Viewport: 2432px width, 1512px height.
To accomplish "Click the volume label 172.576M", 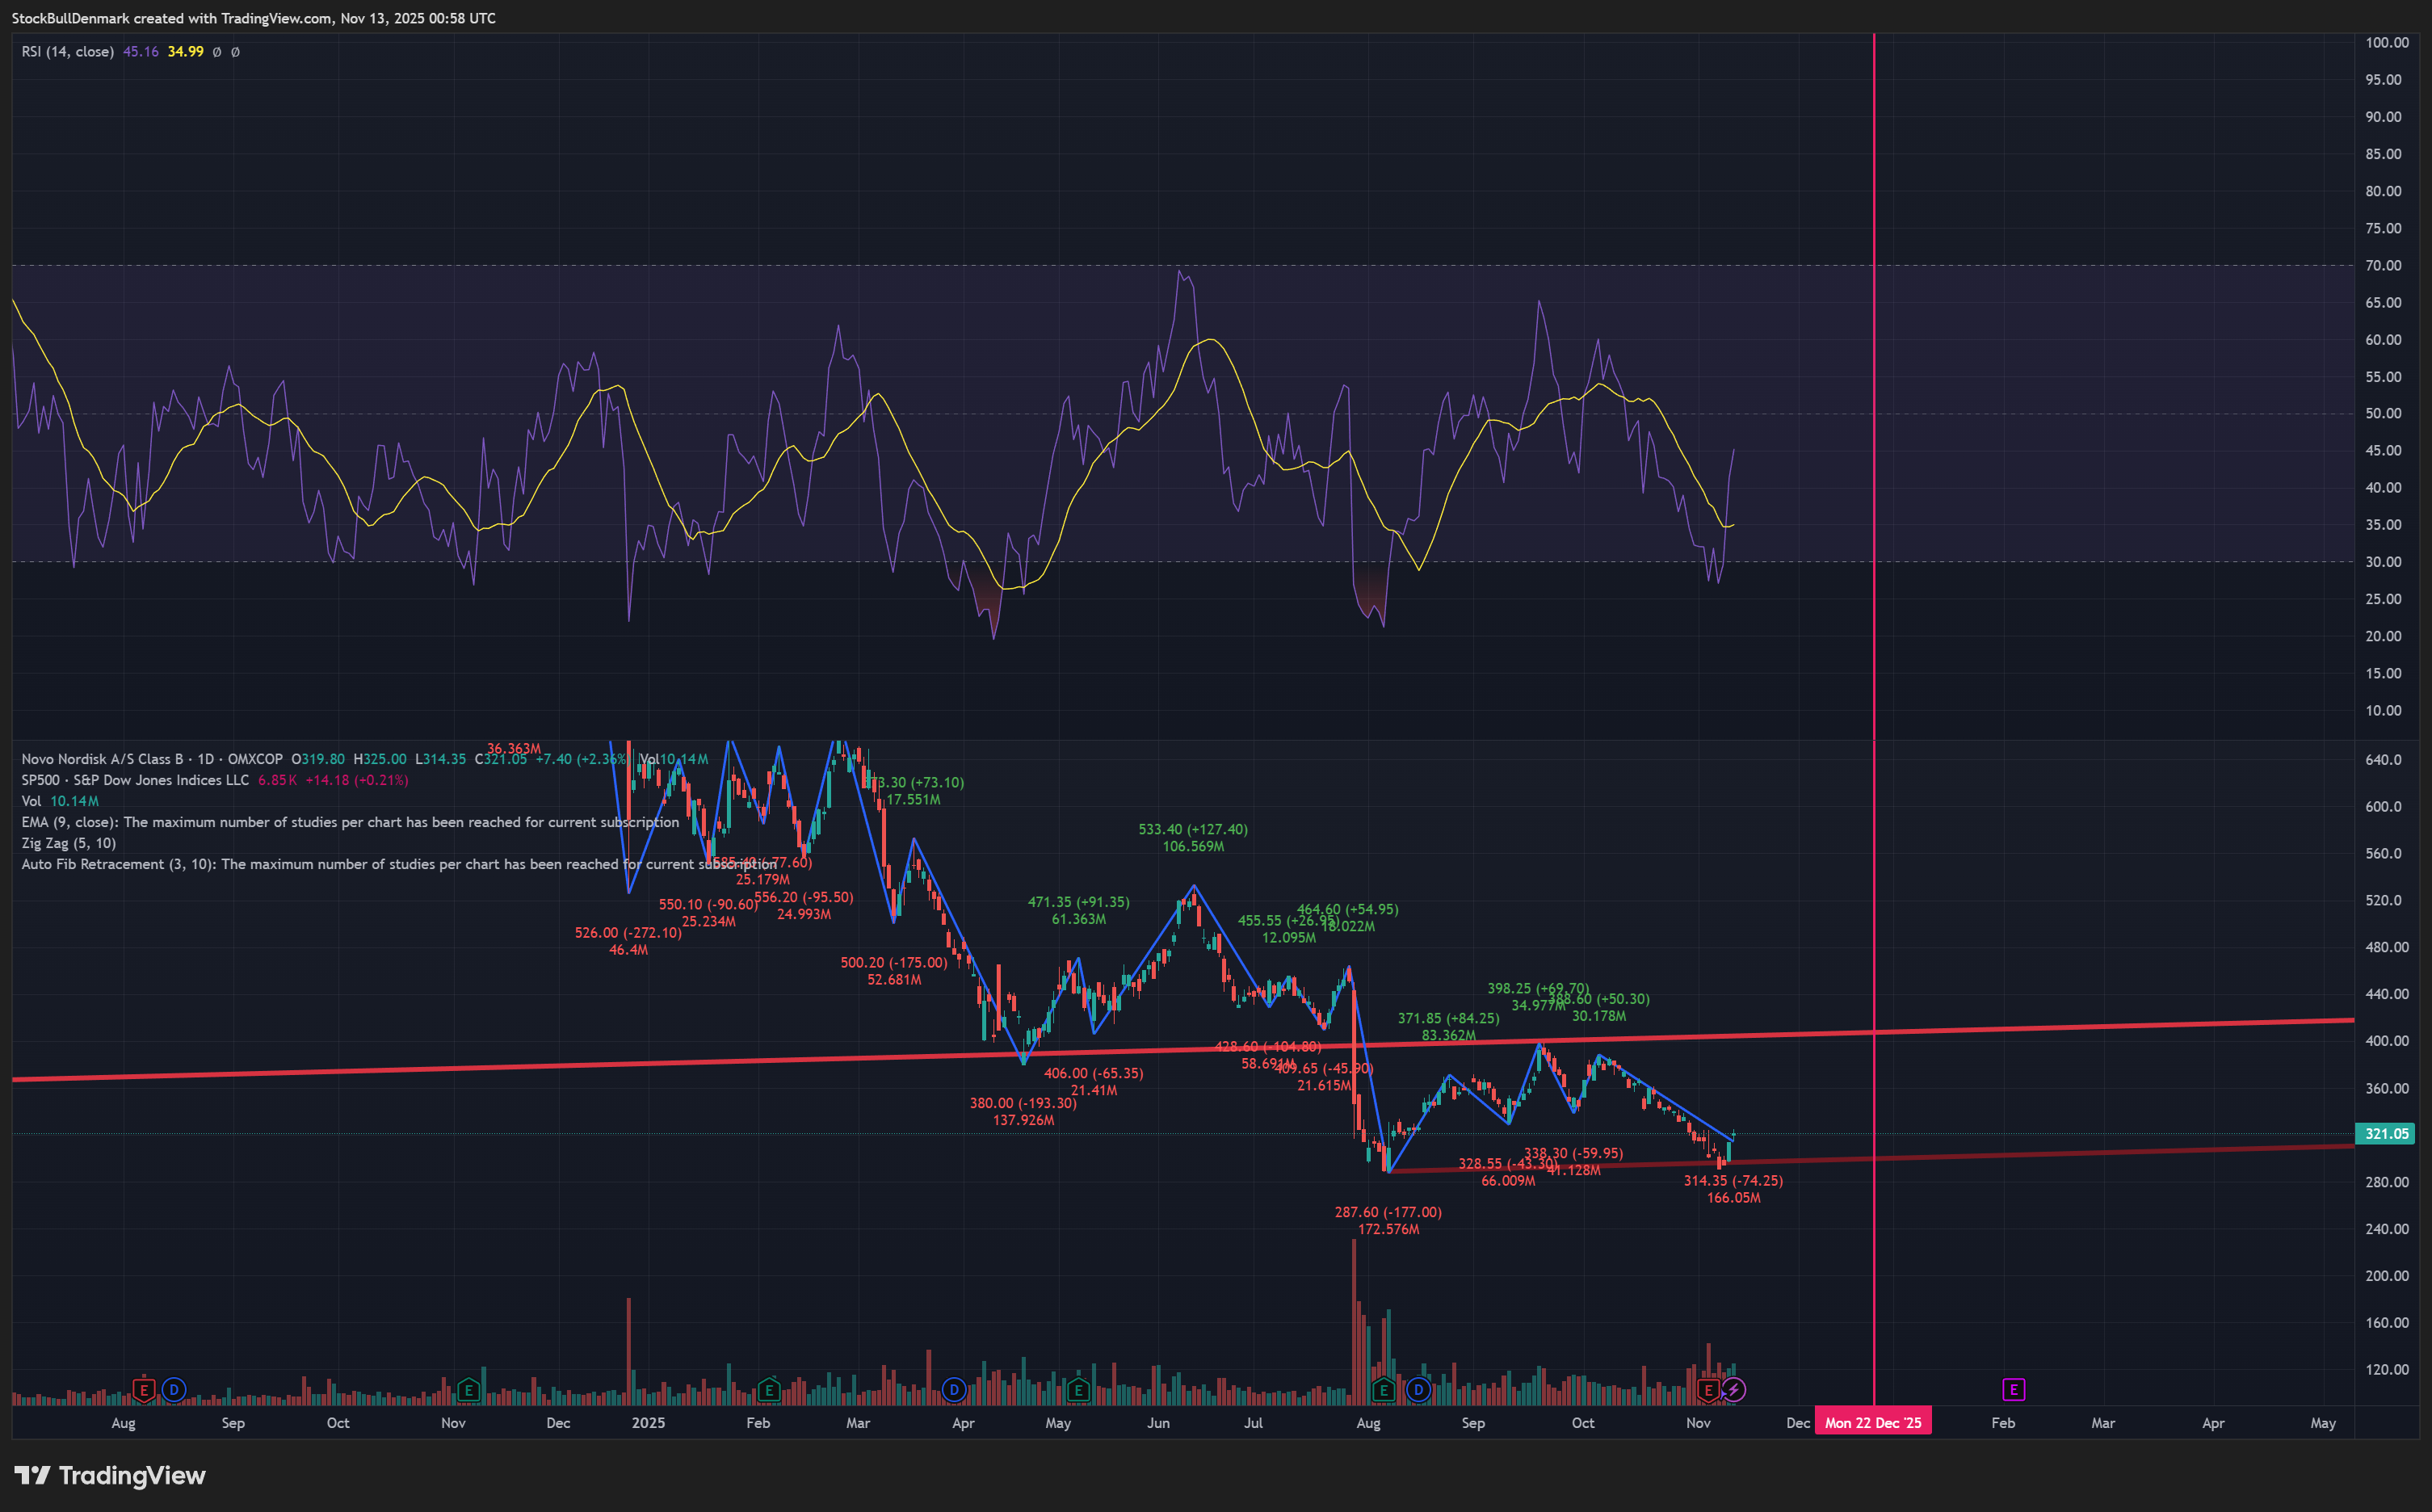I will pyautogui.click(x=1388, y=1229).
